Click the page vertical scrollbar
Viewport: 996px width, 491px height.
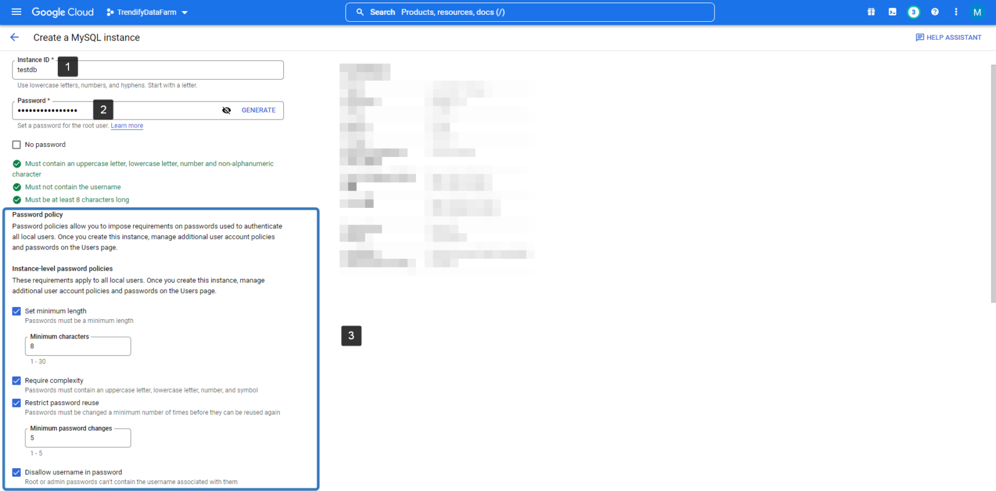(993, 184)
